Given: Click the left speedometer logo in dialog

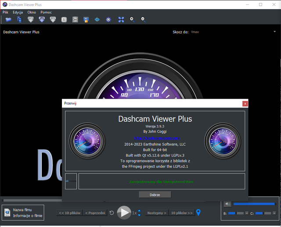Looking at the screenshot, I should coord(87,141).
